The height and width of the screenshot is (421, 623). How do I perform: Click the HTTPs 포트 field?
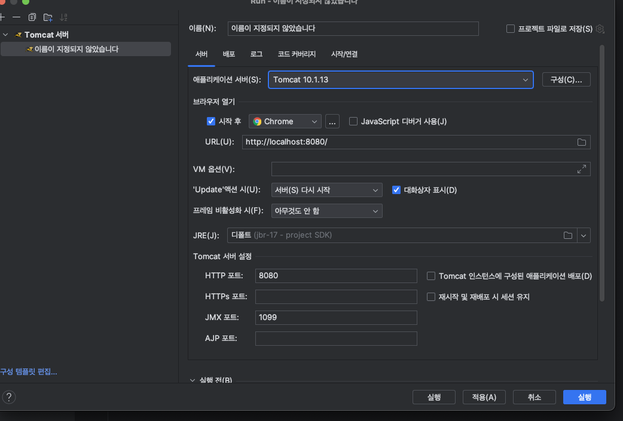click(x=336, y=297)
